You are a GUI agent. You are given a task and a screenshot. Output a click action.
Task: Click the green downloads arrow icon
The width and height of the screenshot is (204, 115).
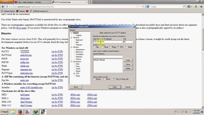point(196,6)
